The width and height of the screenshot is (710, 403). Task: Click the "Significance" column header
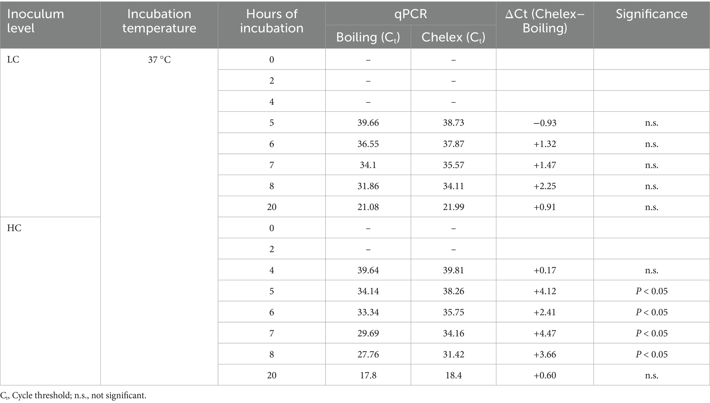point(651,14)
